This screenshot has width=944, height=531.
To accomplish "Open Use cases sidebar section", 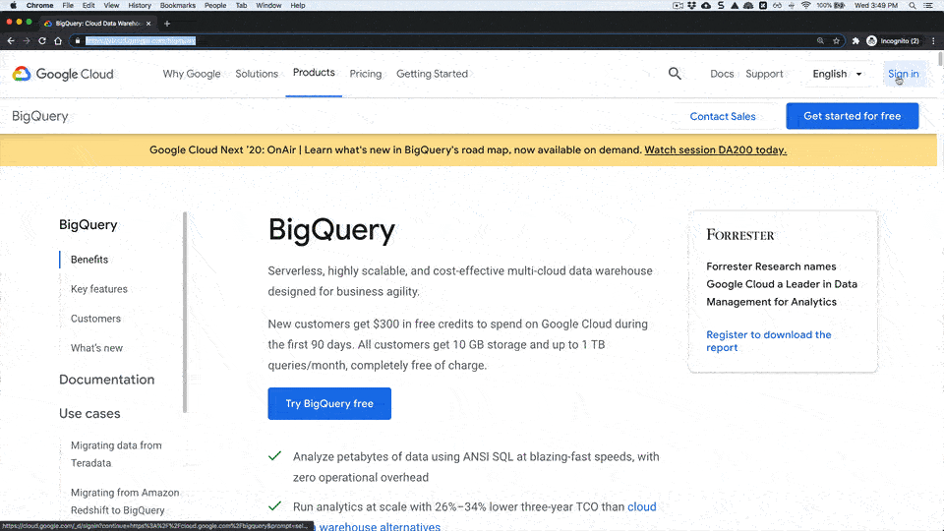I will pos(89,414).
